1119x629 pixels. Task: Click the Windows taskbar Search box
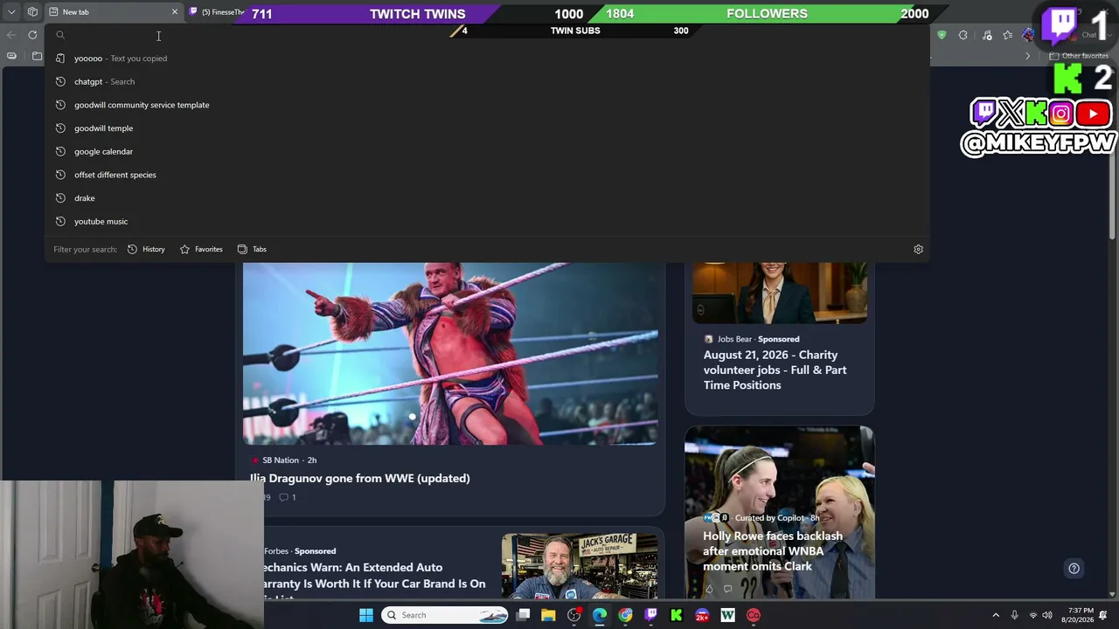pos(446,615)
